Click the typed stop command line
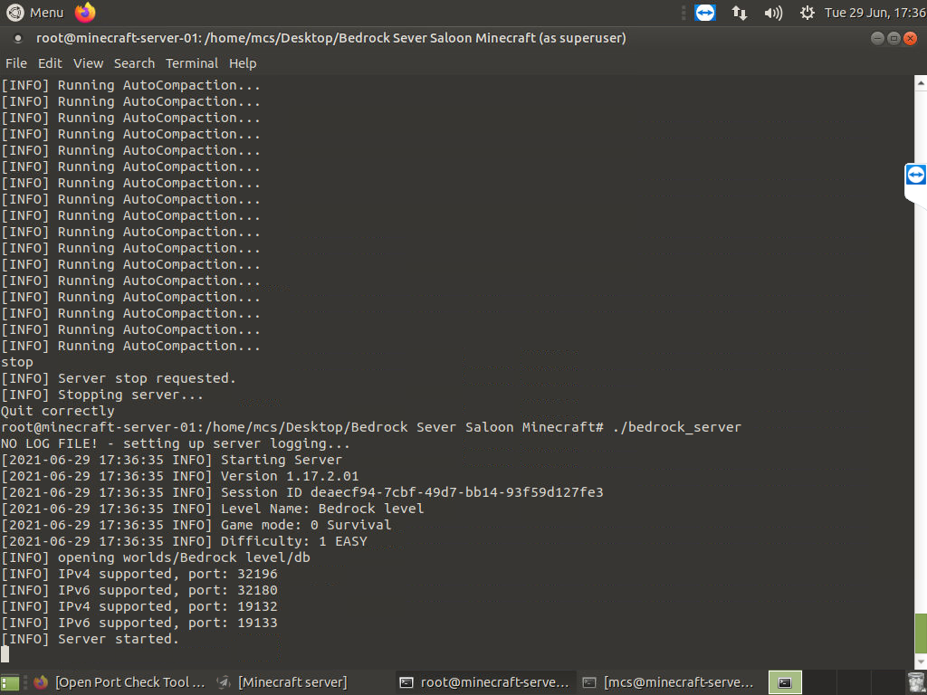 click(16, 362)
